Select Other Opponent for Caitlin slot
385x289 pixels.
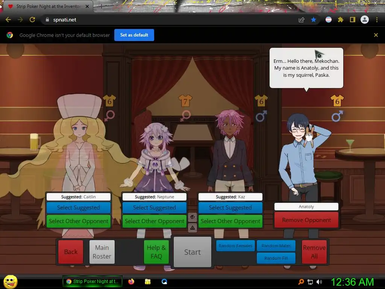(x=79, y=221)
